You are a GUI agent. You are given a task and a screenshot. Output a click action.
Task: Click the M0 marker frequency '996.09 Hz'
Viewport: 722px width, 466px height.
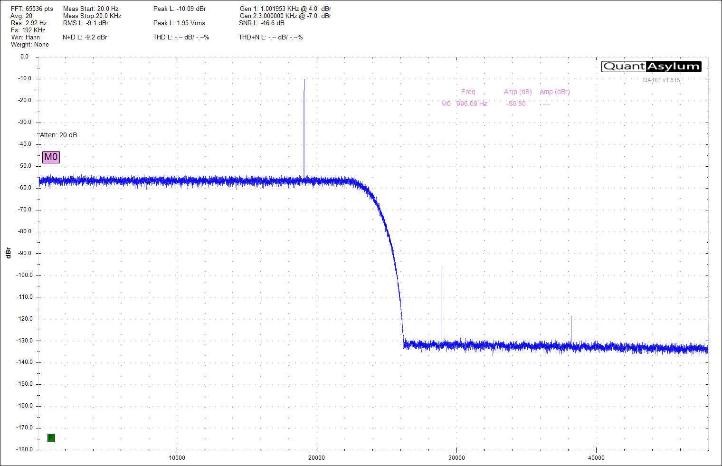[x=472, y=104]
